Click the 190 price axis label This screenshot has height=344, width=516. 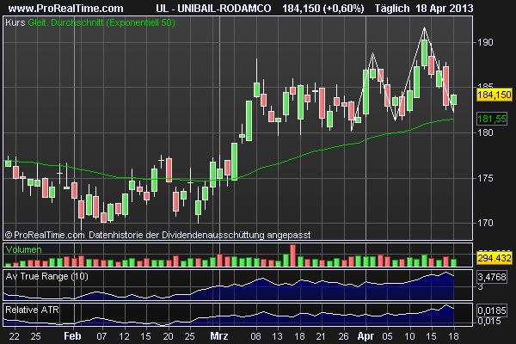tap(485, 42)
